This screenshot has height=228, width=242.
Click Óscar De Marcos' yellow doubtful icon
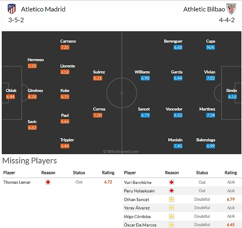coord(171,225)
